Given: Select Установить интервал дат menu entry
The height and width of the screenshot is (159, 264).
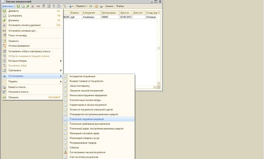Looking at the screenshot, I should 23,30.
